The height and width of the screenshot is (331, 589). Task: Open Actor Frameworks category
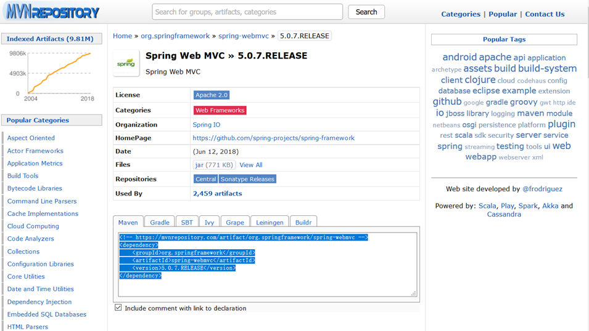35,151
